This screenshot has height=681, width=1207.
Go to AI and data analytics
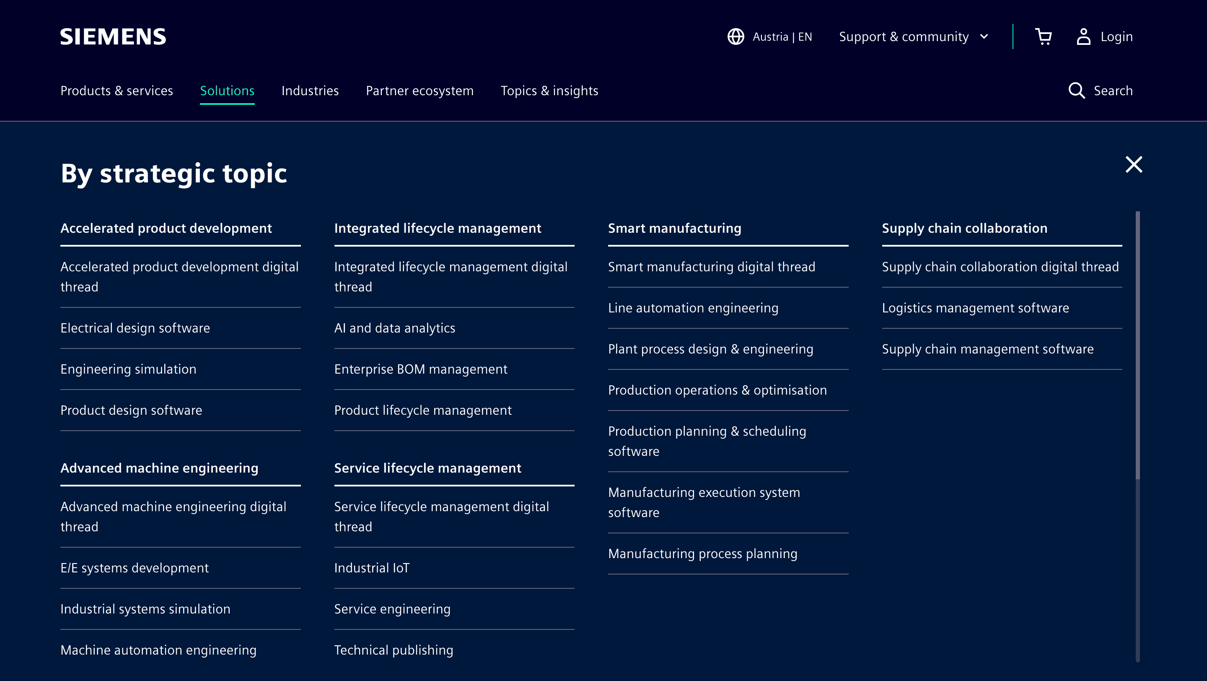pyautogui.click(x=394, y=328)
